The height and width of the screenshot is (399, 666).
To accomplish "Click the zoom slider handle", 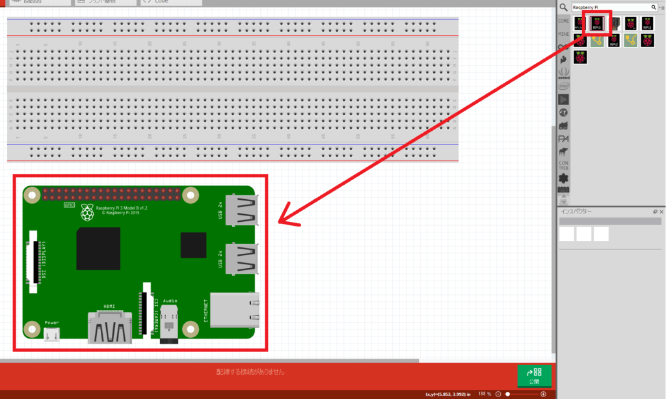I will click(507, 394).
